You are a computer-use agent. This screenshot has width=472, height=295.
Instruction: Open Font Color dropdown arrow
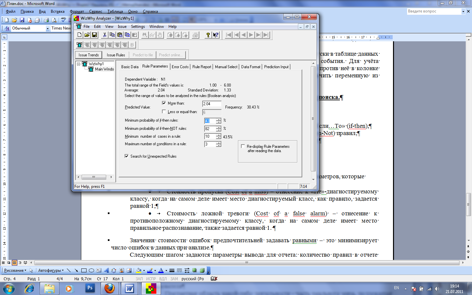pyautogui.click(x=166, y=270)
